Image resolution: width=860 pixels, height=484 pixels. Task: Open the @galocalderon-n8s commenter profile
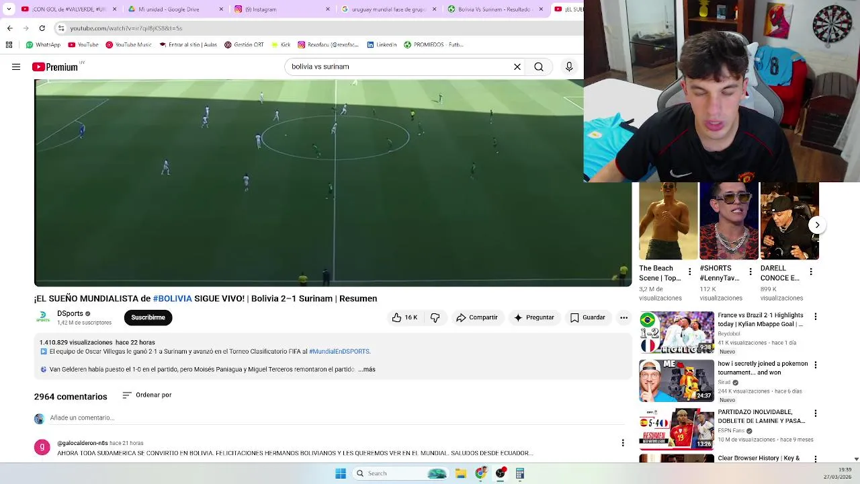click(x=82, y=443)
